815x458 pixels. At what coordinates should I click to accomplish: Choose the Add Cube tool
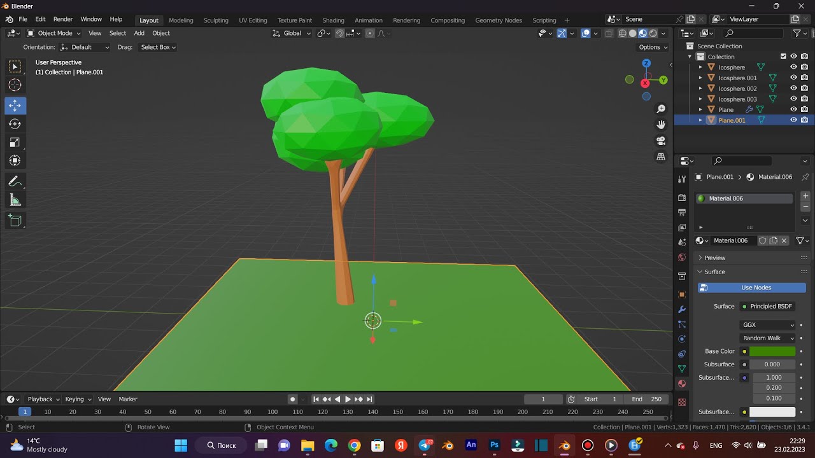[15, 221]
